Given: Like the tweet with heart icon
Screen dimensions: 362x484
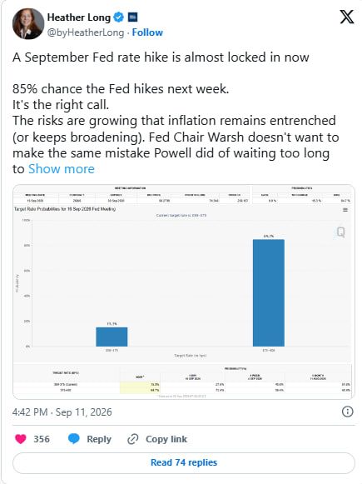Looking at the screenshot, I should click(x=21, y=439).
